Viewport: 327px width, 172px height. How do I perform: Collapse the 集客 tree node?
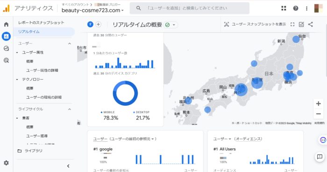[17, 118]
